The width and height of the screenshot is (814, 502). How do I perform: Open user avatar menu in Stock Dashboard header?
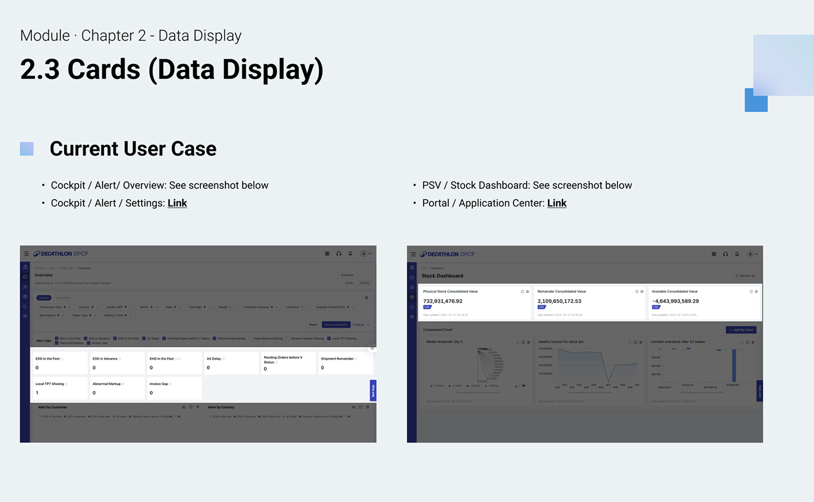click(x=752, y=254)
